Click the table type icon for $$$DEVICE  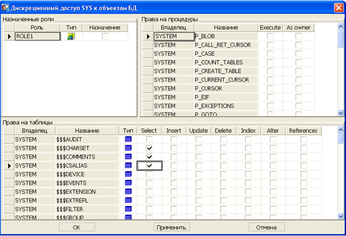[128, 174]
